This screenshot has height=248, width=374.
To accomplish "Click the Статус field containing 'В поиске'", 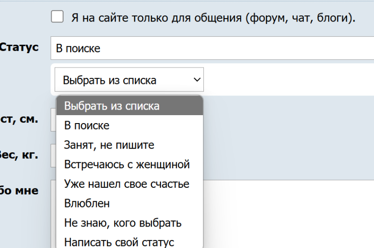I will tap(210, 48).
